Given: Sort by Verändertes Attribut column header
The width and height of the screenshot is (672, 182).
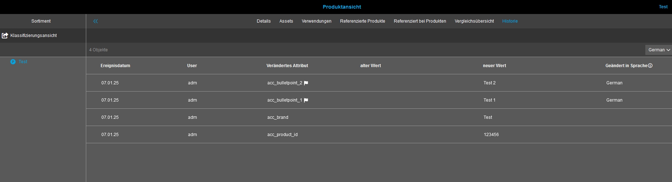Looking at the screenshot, I should pos(287,66).
